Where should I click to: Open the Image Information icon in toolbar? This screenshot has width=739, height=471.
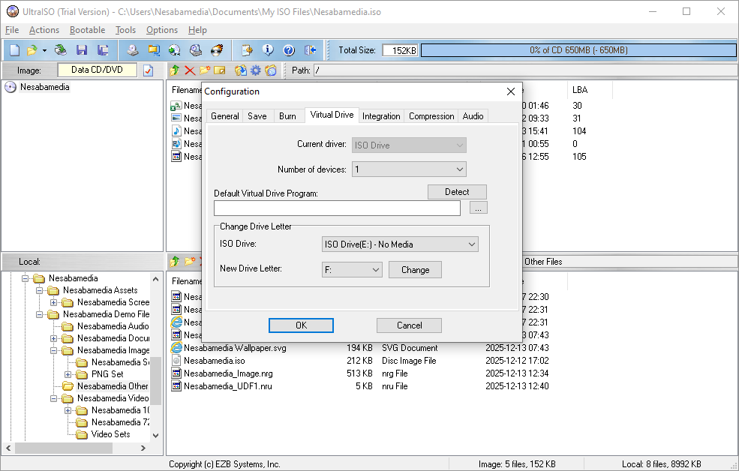point(268,50)
